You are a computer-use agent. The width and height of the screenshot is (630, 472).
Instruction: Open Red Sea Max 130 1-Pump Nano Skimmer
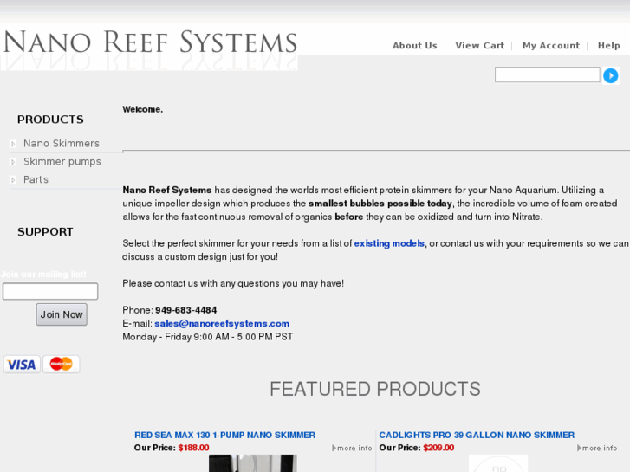point(224,435)
